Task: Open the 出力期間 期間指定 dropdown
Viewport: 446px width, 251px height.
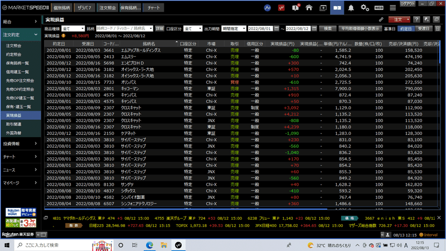Action: [234, 29]
